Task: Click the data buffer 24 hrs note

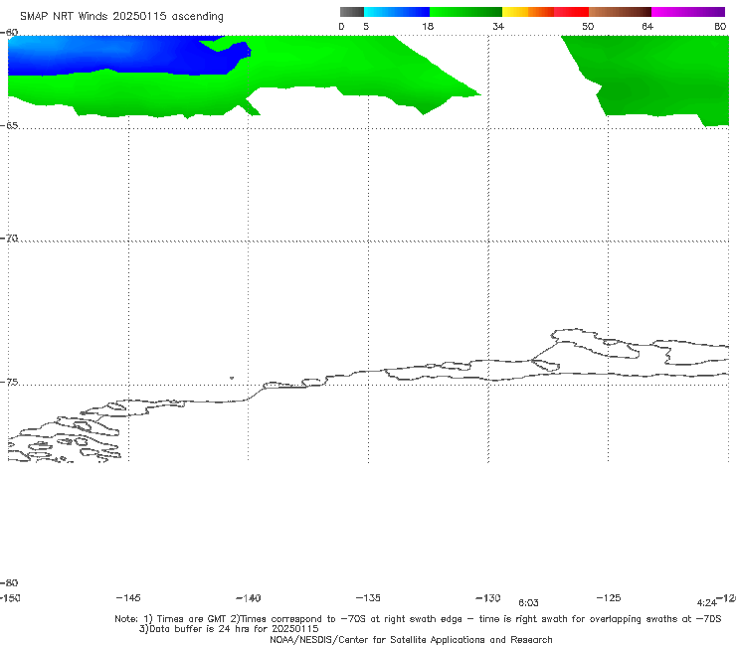Action: pyautogui.click(x=229, y=629)
